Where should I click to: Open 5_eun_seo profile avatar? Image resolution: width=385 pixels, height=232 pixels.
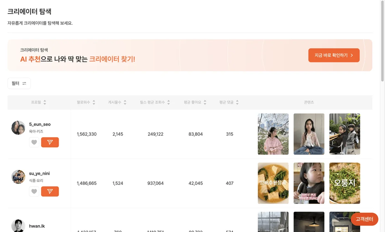coord(18,128)
